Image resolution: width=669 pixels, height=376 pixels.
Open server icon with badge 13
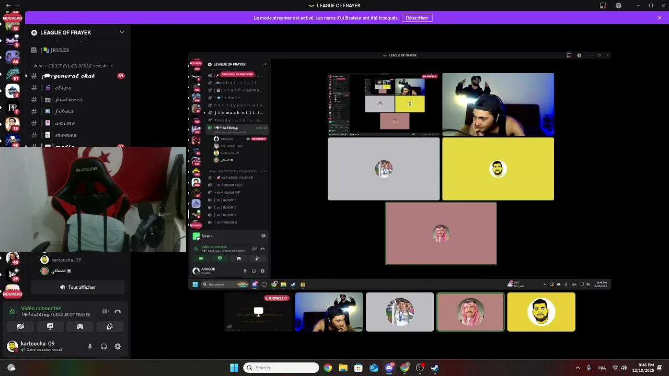click(x=13, y=124)
